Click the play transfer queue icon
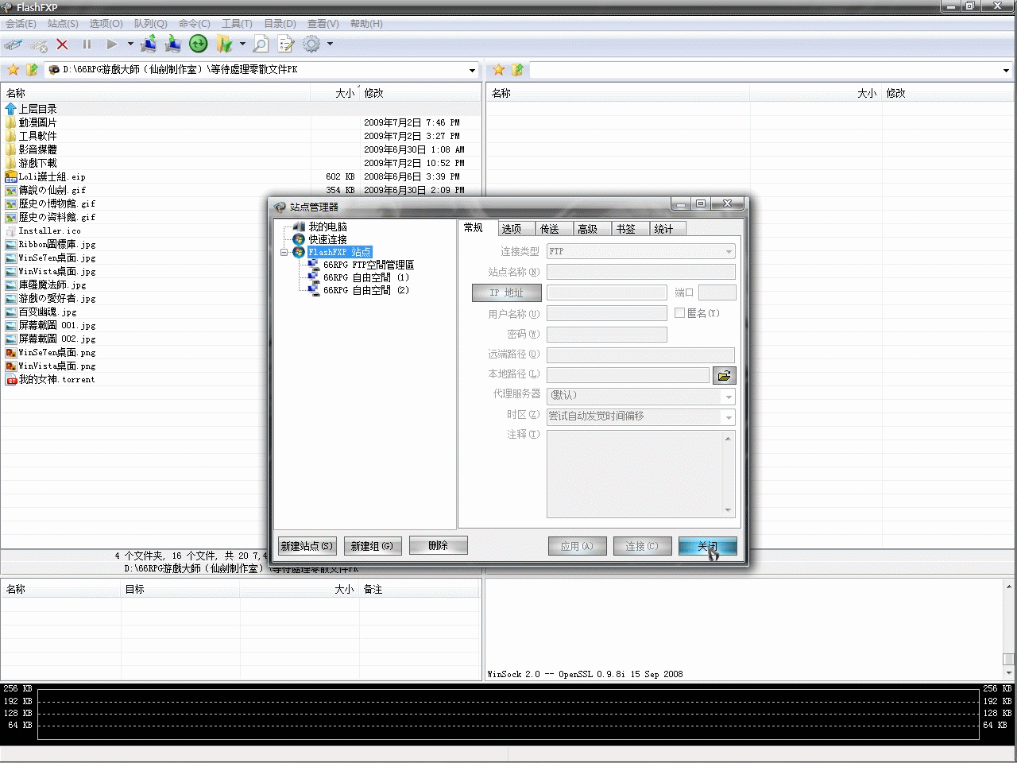Screen dimensions: 1017x763 click(112, 45)
